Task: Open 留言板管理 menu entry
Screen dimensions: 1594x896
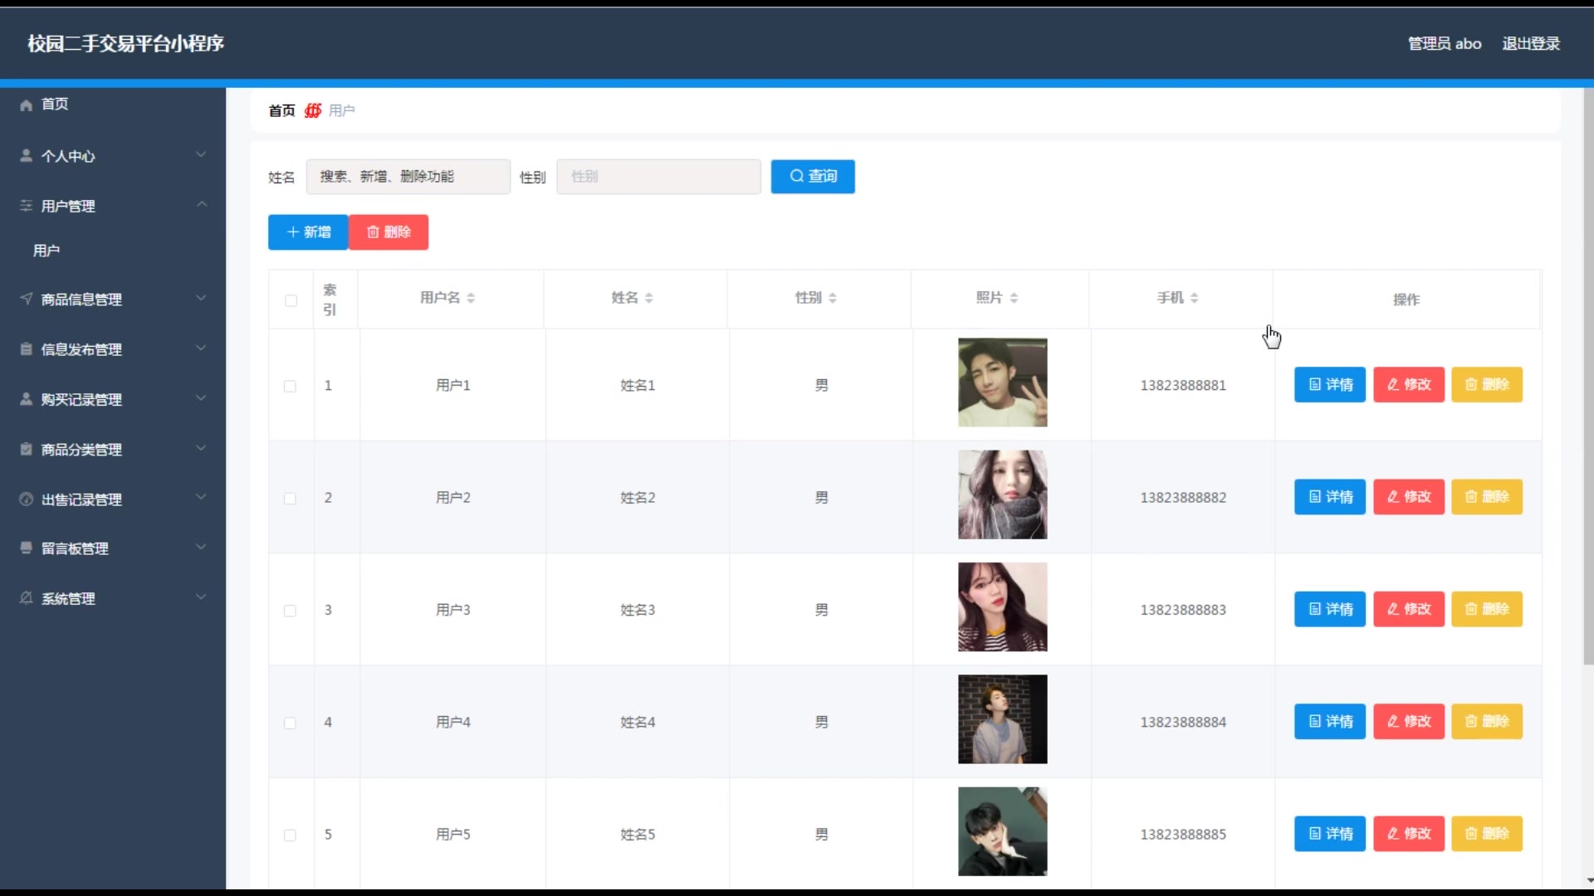Action: (x=113, y=548)
